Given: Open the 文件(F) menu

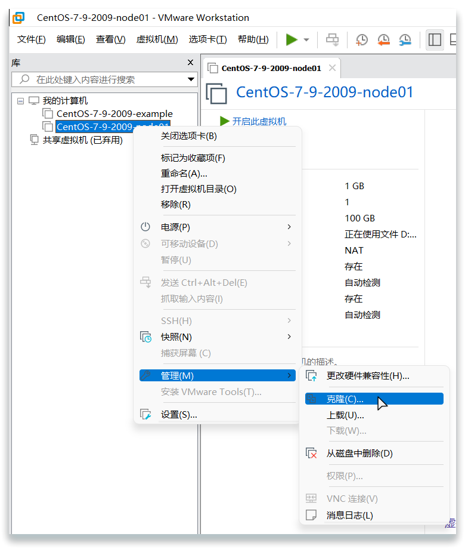Looking at the screenshot, I should tap(32, 39).
